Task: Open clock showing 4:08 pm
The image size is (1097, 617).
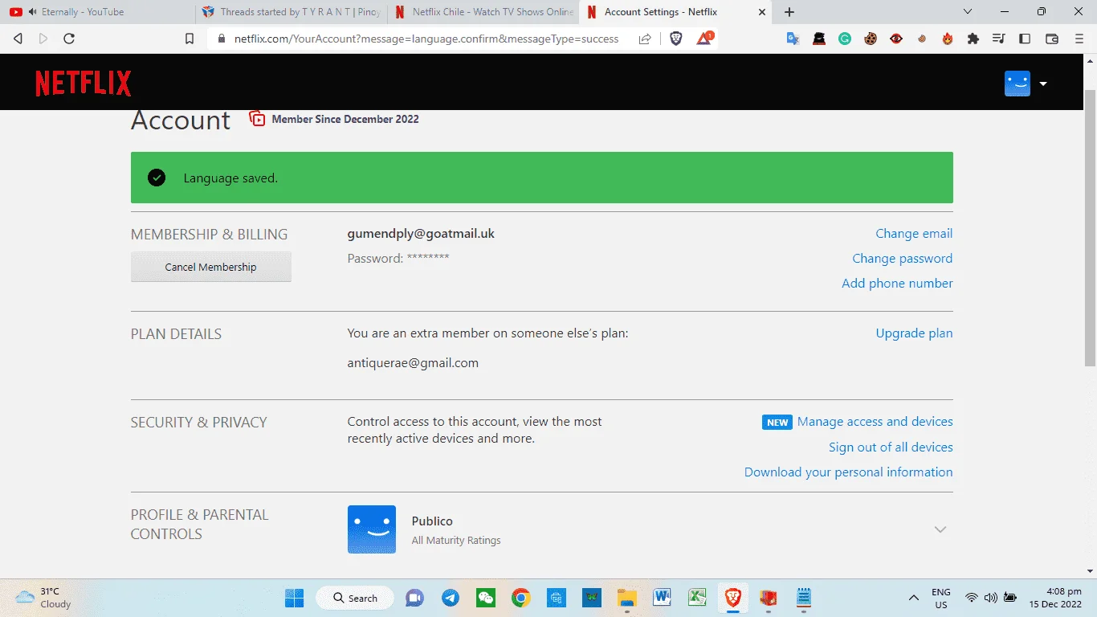Action: (x=1056, y=598)
